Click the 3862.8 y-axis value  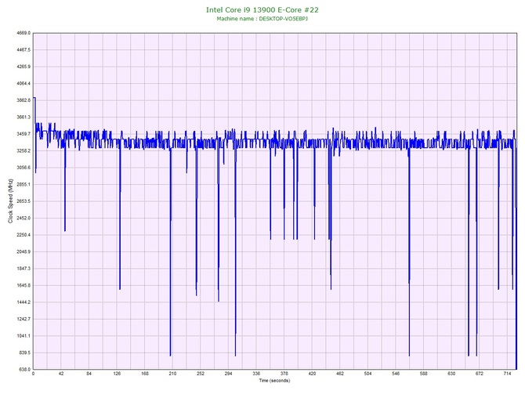[24, 100]
